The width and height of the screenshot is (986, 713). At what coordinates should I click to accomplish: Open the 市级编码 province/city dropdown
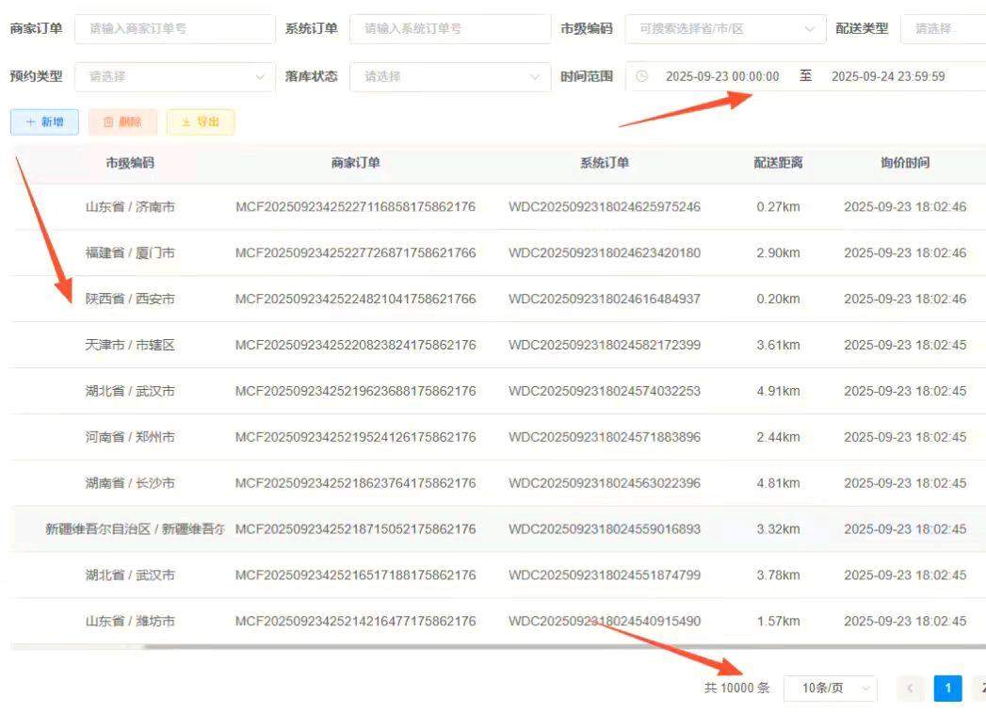(725, 28)
